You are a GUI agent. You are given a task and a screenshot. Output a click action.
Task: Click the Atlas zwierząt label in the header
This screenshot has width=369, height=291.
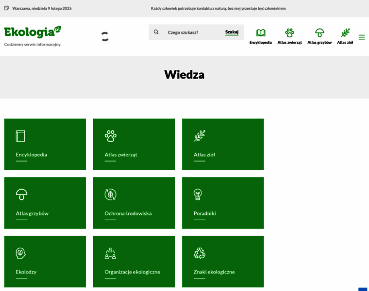click(x=290, y=43)
